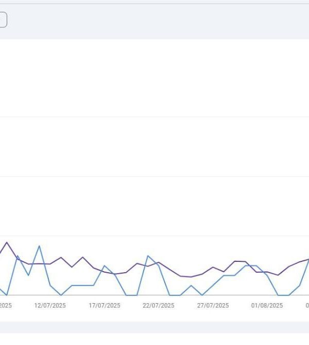The image size is (309, 345).
Task: Click the 01/08/2025 axis date label
Action: pos(267,306)
